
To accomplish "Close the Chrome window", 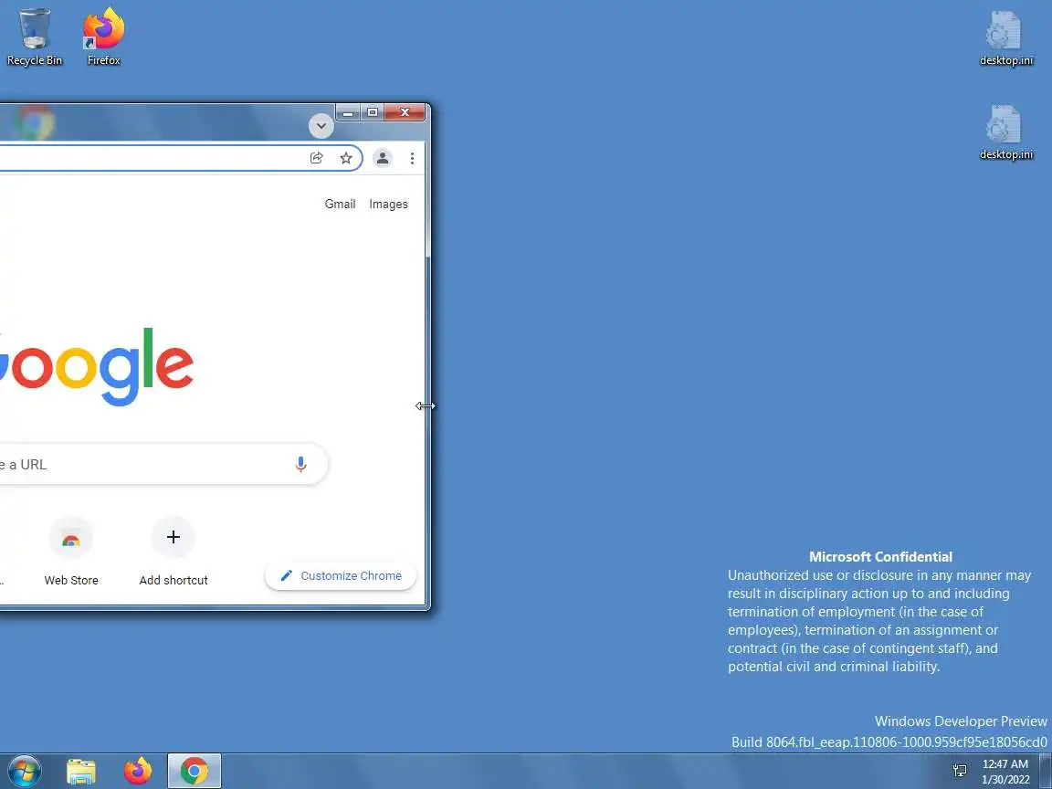I will [405, 112].
